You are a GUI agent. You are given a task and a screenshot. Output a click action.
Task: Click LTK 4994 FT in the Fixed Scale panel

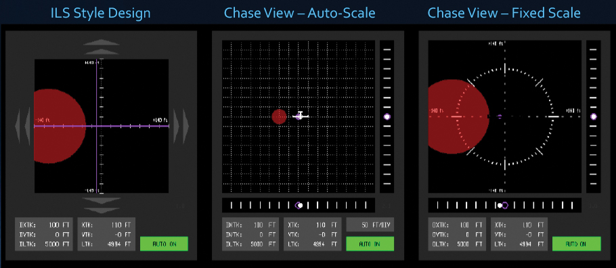pos(519,244)
